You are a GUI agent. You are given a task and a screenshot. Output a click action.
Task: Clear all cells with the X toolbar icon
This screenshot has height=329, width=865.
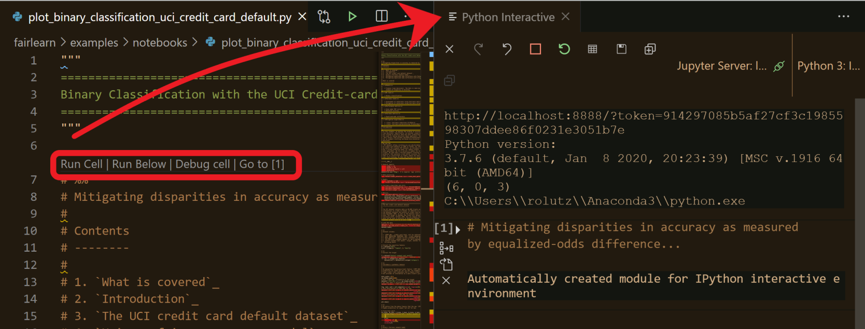coord(450,49)
